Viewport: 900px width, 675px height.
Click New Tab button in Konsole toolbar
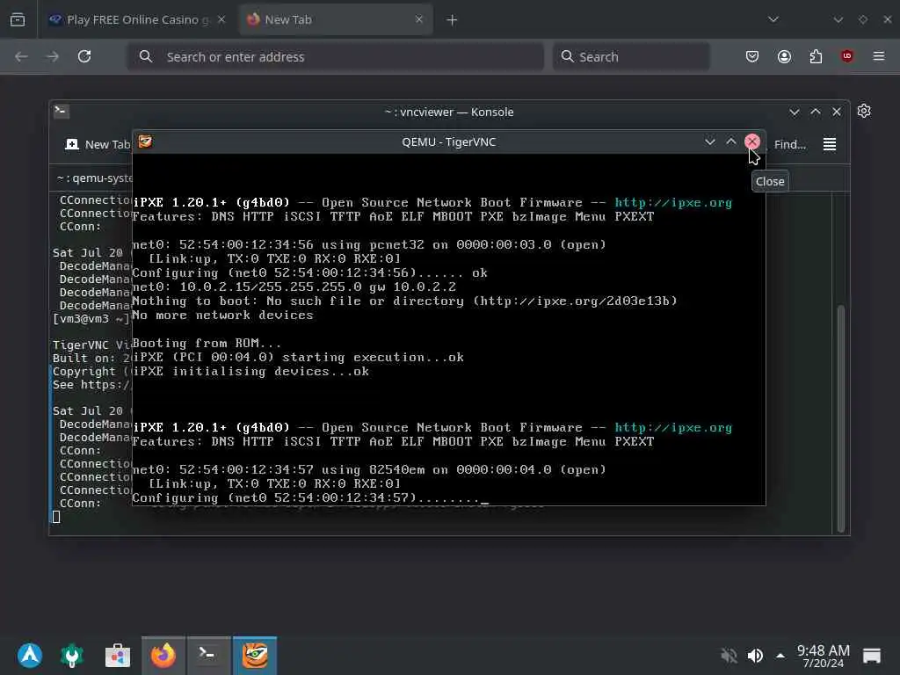point(98,144)
